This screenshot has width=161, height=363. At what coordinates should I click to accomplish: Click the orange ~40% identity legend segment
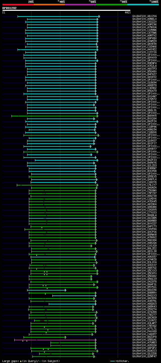(x=49, y=4)
